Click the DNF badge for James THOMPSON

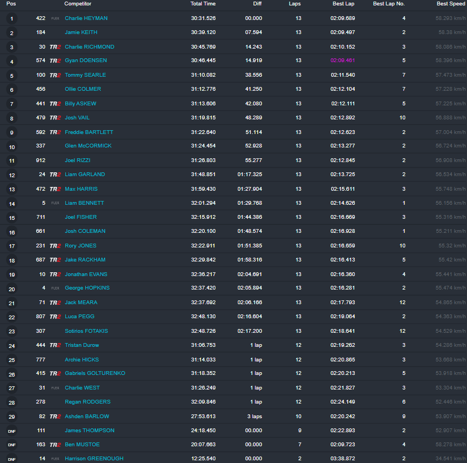[12, 431]
